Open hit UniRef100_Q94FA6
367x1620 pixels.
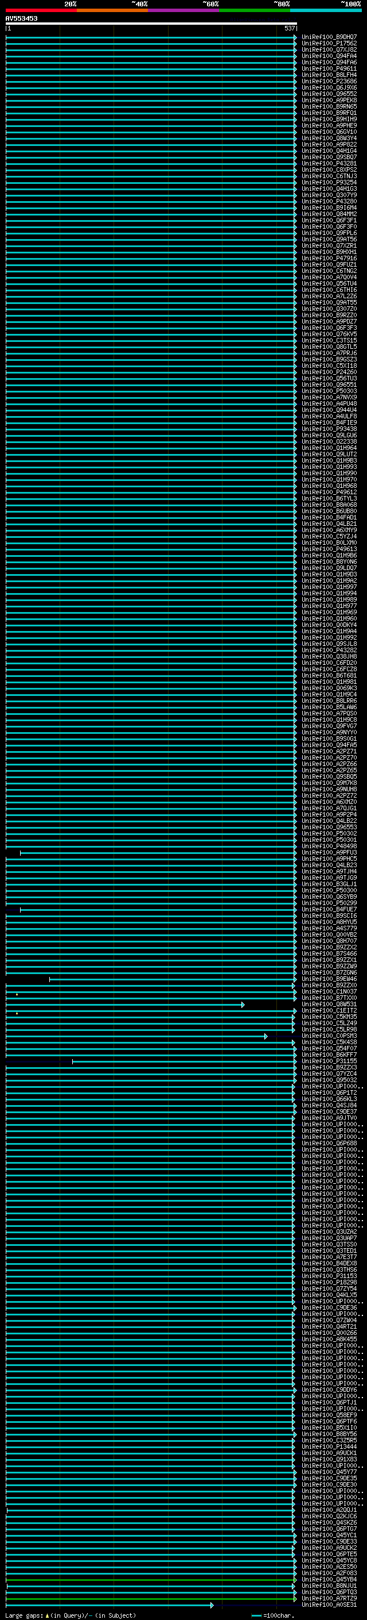[x=329, y=62]
